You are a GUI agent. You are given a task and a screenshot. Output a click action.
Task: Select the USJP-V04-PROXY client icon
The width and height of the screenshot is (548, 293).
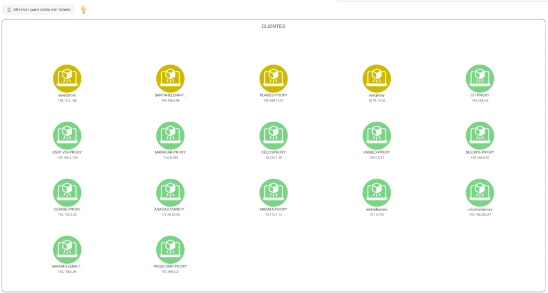(67, 136)
